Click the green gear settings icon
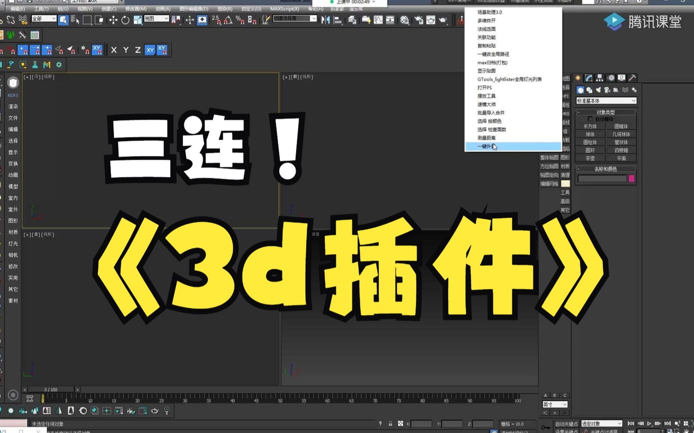 59,65
